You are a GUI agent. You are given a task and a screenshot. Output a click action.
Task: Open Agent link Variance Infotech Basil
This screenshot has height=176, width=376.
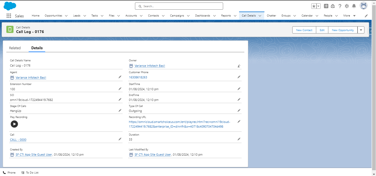click(31, 78)
